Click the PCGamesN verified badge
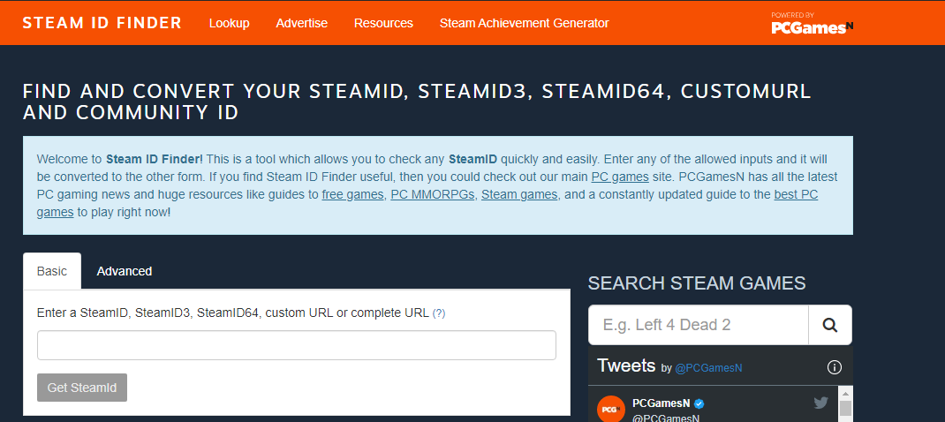Viewport: 945px width, 422px height. pyautogui.click(x=699, y=404)
